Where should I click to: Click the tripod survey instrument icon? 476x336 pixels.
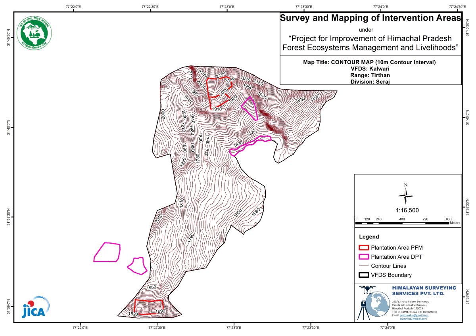pos(363,310)
